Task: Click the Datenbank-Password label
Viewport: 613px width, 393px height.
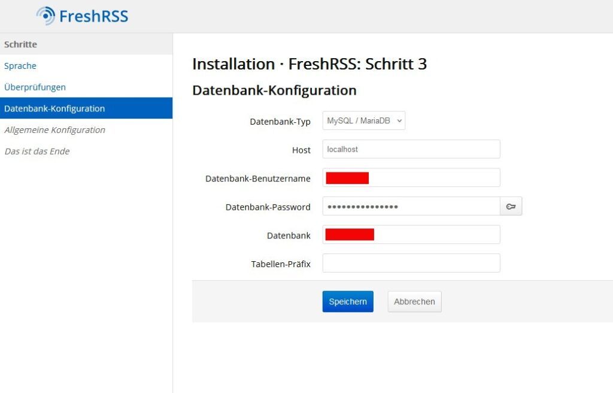Action: [268, 207]
